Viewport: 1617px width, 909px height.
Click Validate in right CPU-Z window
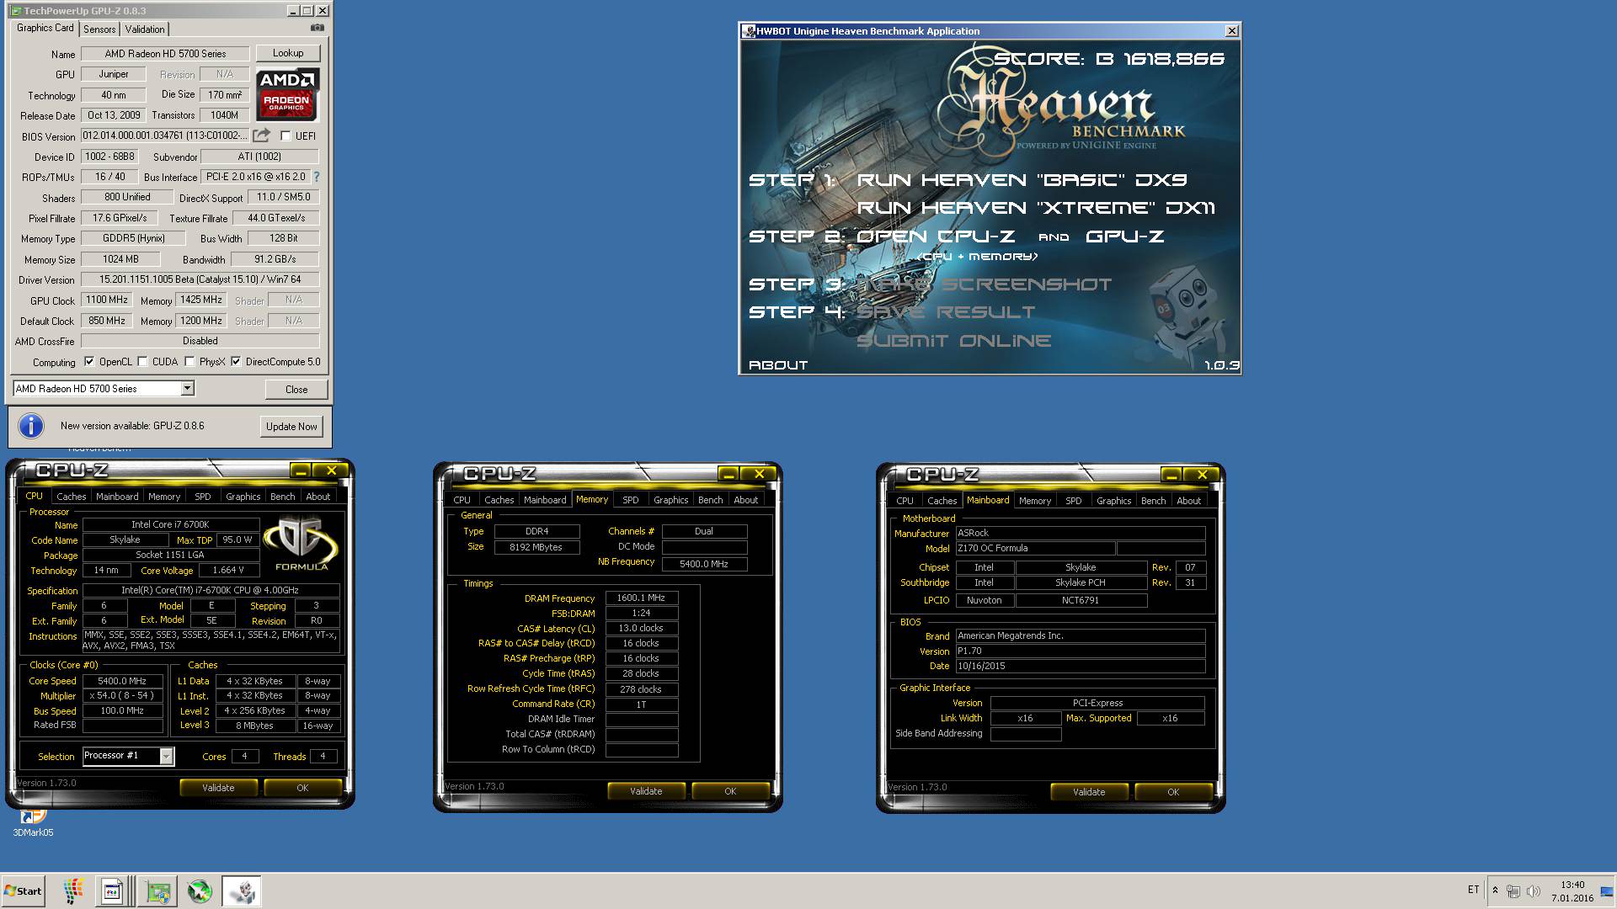tap(1089, 792)
